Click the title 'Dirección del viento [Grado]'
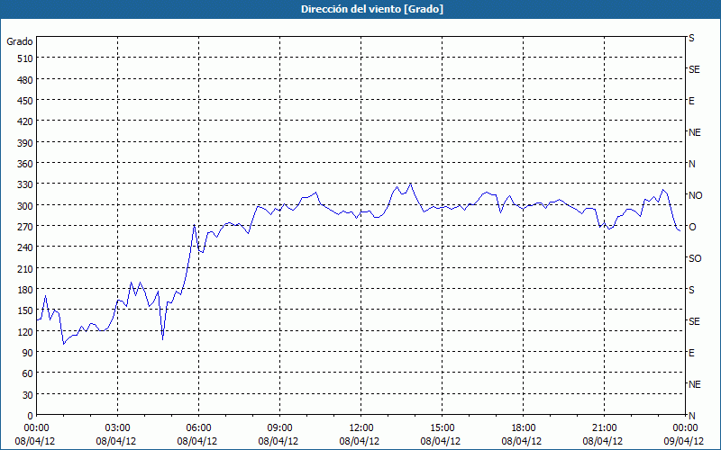 coord(372,9)
